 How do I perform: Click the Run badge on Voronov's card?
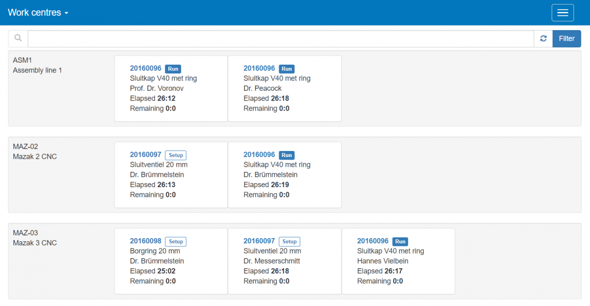[173, 69]
